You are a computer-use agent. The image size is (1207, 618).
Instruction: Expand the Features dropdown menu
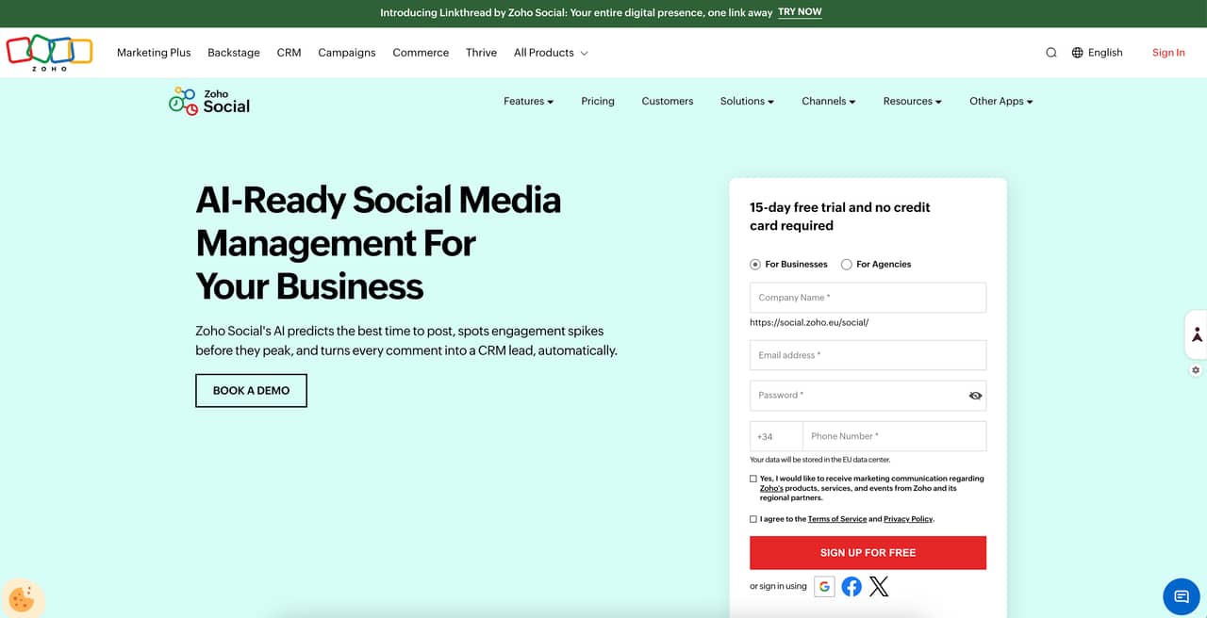click(528, 101)
